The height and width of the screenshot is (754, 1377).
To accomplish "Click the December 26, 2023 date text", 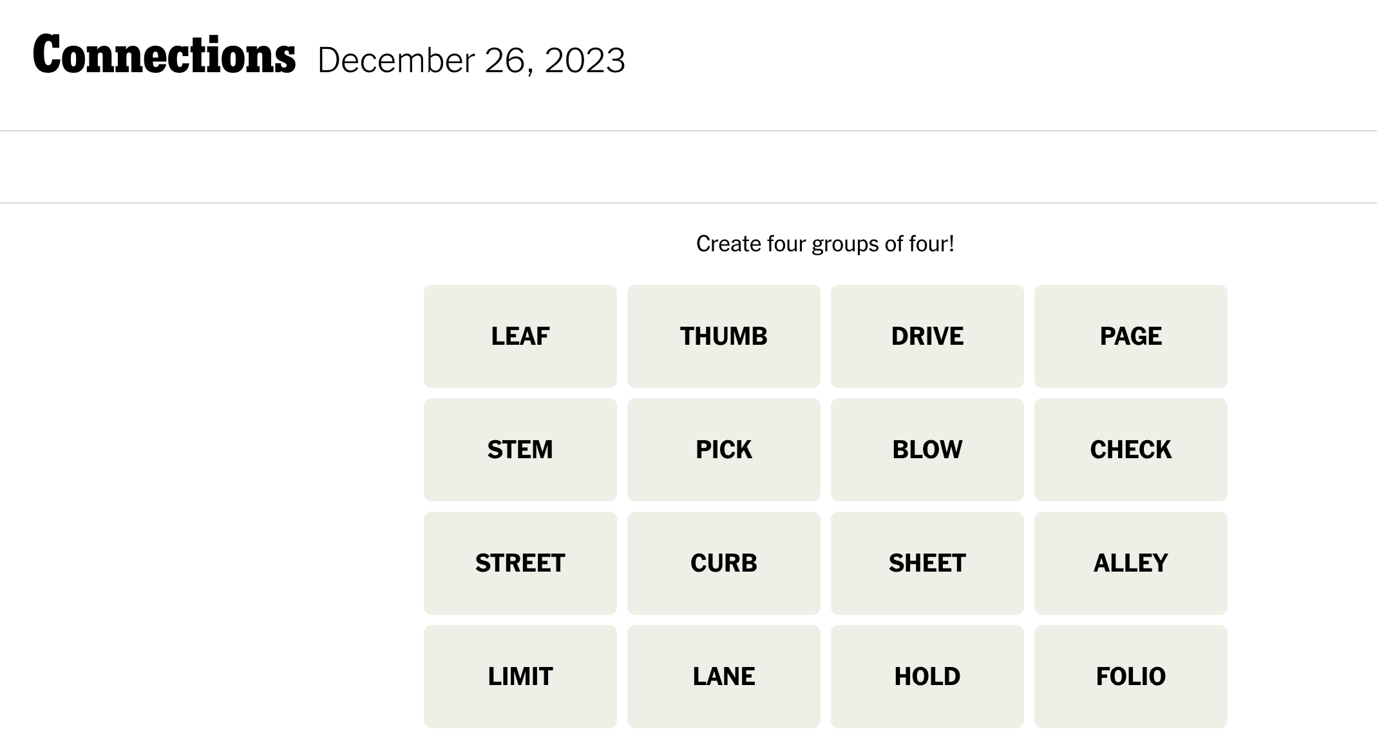I will coord(471,61).
